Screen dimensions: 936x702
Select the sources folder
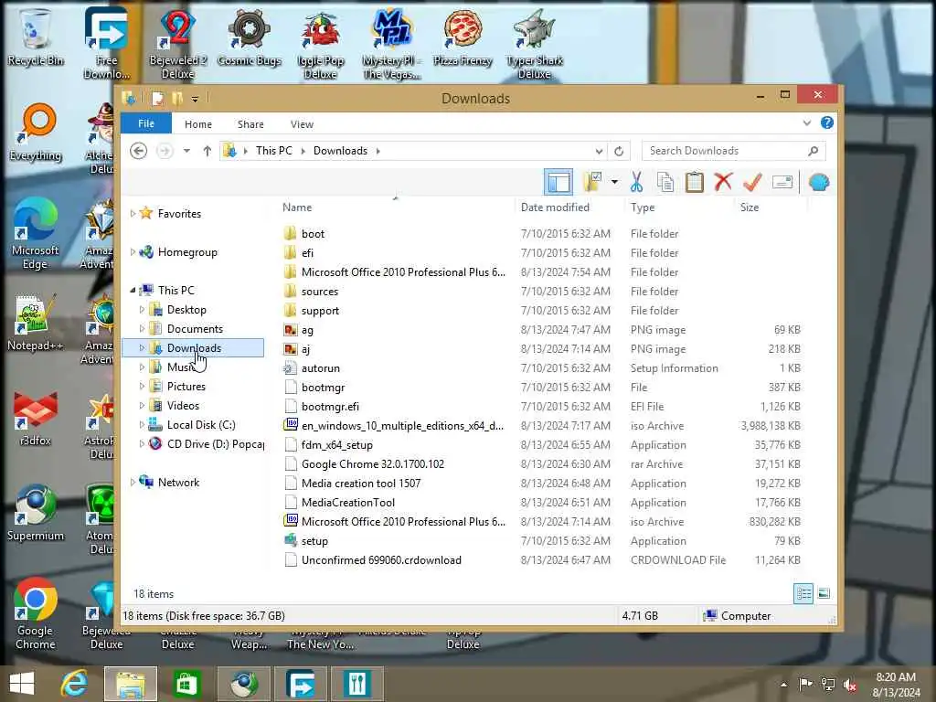[x=320, y=292]
